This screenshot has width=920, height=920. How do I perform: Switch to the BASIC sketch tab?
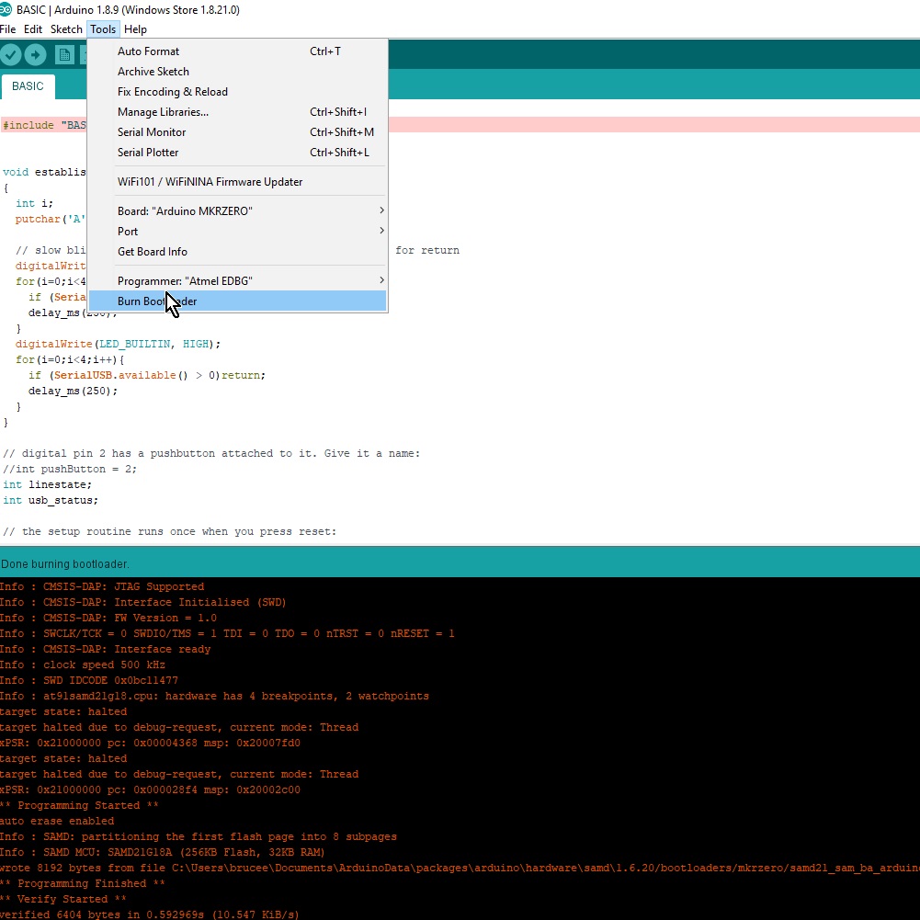[28, 85]
